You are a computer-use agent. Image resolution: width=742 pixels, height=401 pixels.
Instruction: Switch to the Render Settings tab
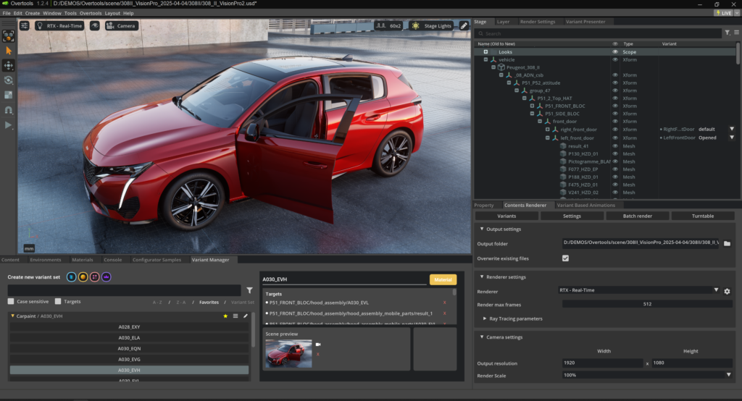click(x=538, y=22)
